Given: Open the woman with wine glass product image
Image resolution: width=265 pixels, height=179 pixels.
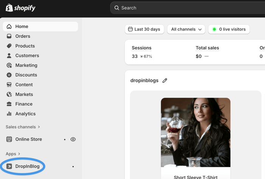Looking at the screenshot, I should coord(196,133).
